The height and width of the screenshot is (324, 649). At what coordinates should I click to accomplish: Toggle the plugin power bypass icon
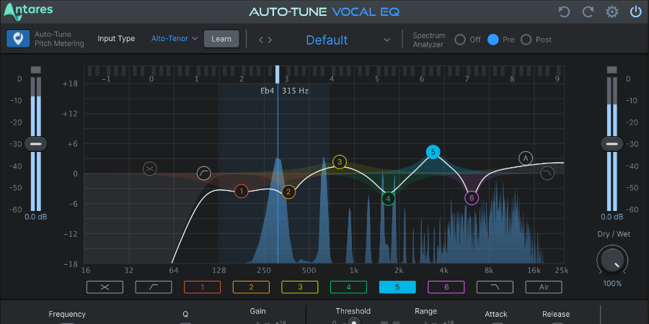coord(636,12)
